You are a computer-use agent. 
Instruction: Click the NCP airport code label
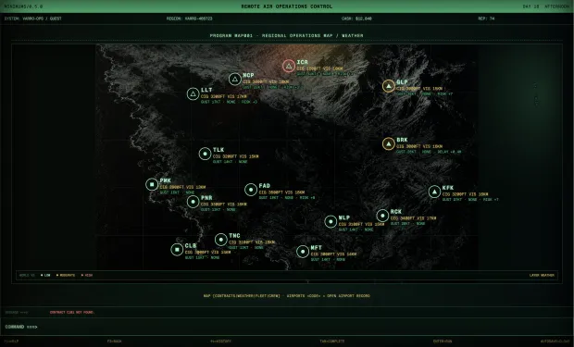click(248, 75)
